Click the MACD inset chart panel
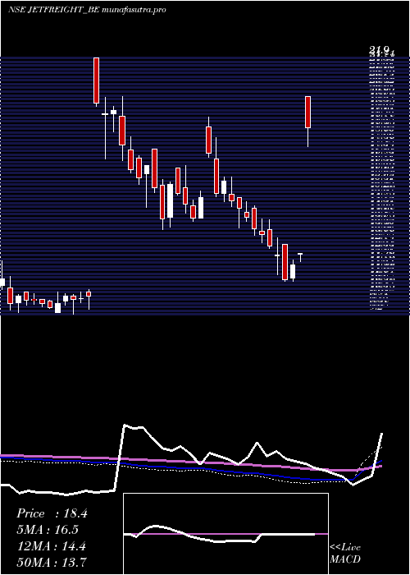410x575 pixels. point(225,534)
